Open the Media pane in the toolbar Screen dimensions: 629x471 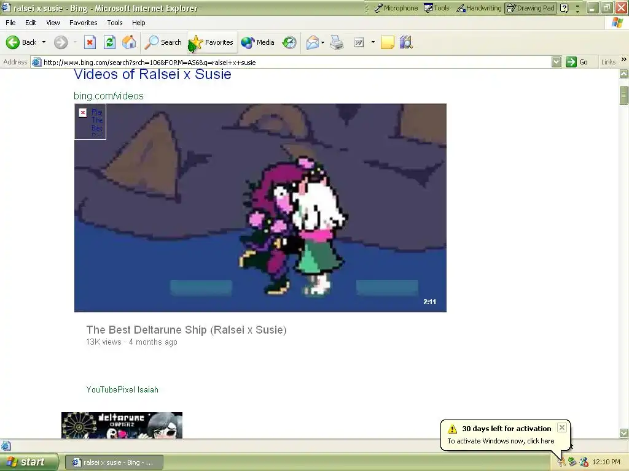tap(257, 42)
